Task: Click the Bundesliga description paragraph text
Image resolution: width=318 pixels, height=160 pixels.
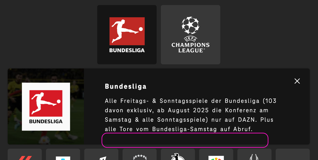Action: 190,115
